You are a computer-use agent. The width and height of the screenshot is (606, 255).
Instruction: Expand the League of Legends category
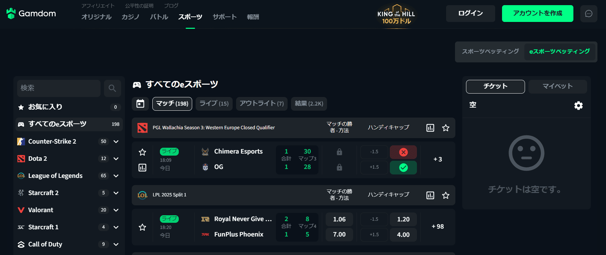(116, 176)
